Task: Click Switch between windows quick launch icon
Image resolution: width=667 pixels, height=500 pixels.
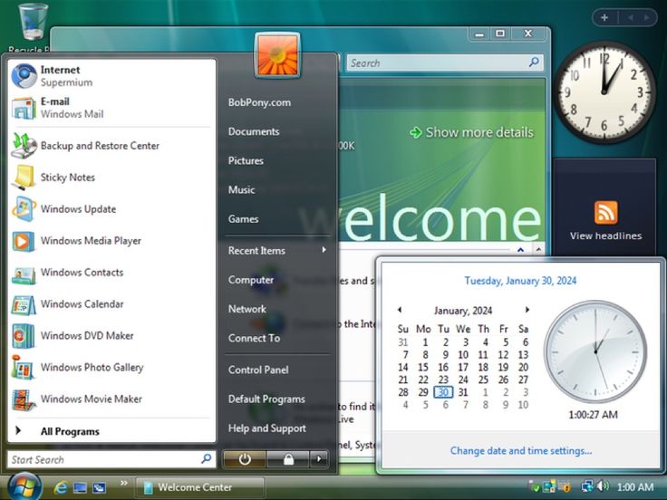Action: tap(100, 487)
